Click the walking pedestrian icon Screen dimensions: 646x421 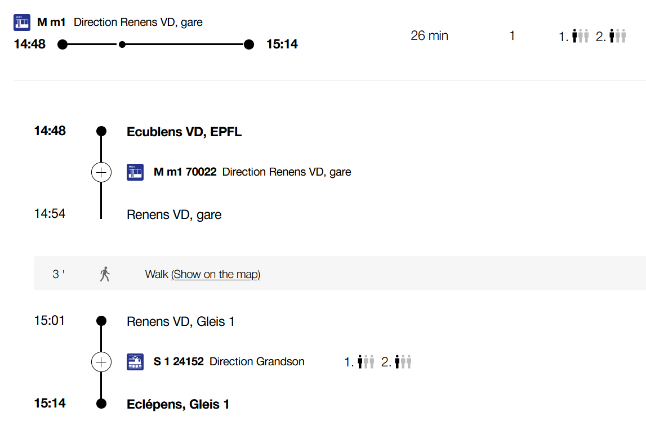click(x=105, y=274)
